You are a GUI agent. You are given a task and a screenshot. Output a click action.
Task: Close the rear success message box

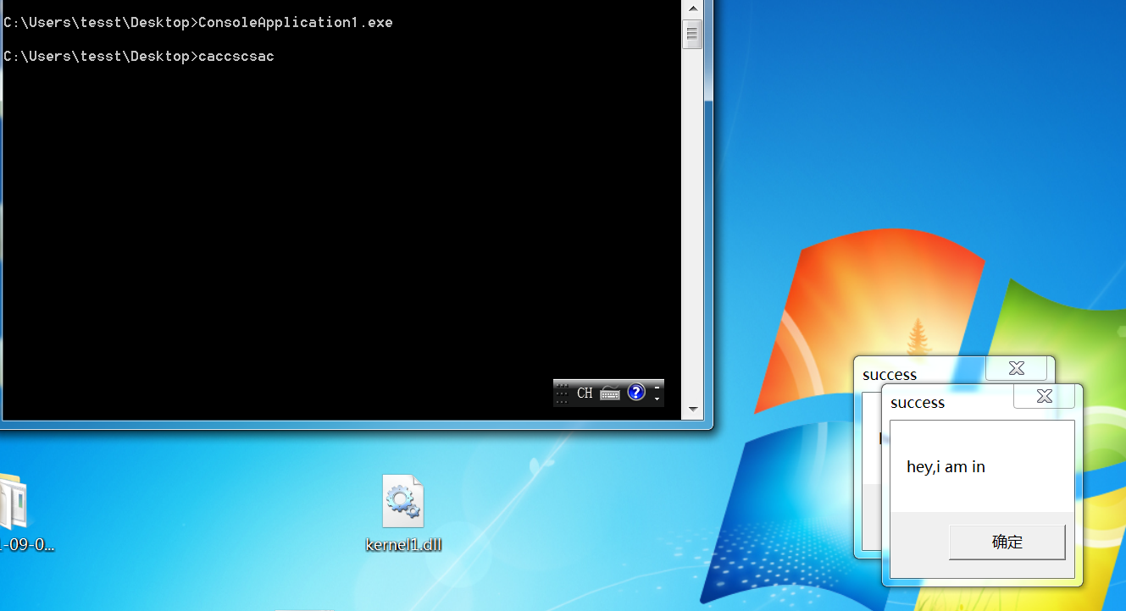[1016, 368]
